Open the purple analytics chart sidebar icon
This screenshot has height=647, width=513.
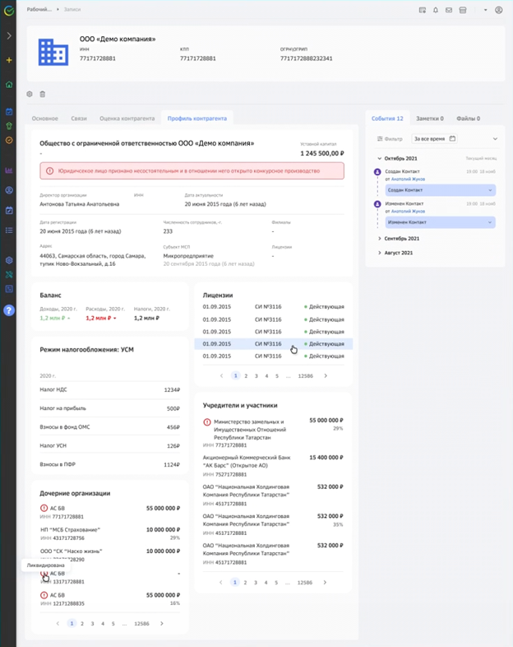[9, 170]
